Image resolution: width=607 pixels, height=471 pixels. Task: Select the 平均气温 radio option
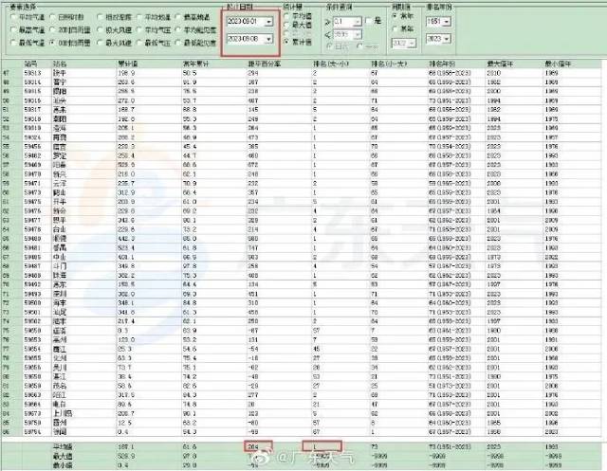coord(14,17)
